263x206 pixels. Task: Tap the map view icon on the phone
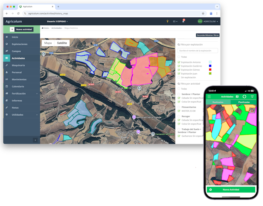point(237,96)
